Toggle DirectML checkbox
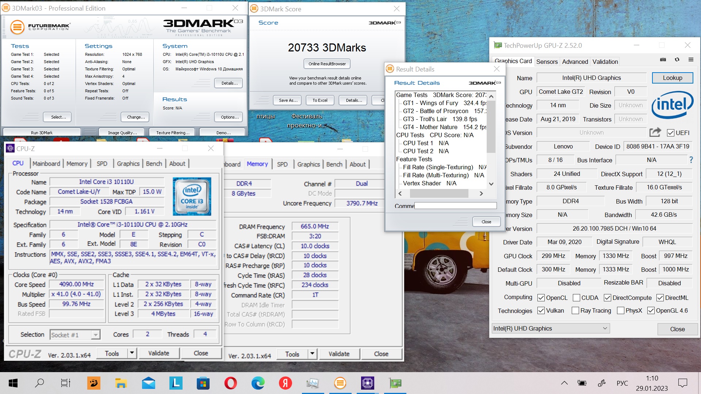Viewport: 701px width, 394px height. coord(660,298)
